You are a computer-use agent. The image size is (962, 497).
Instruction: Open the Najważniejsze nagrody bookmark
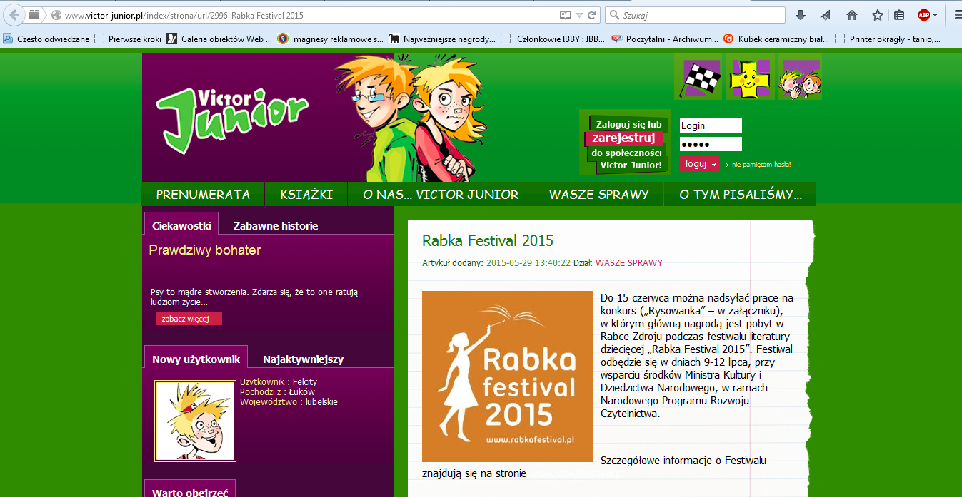pos(442,39)
